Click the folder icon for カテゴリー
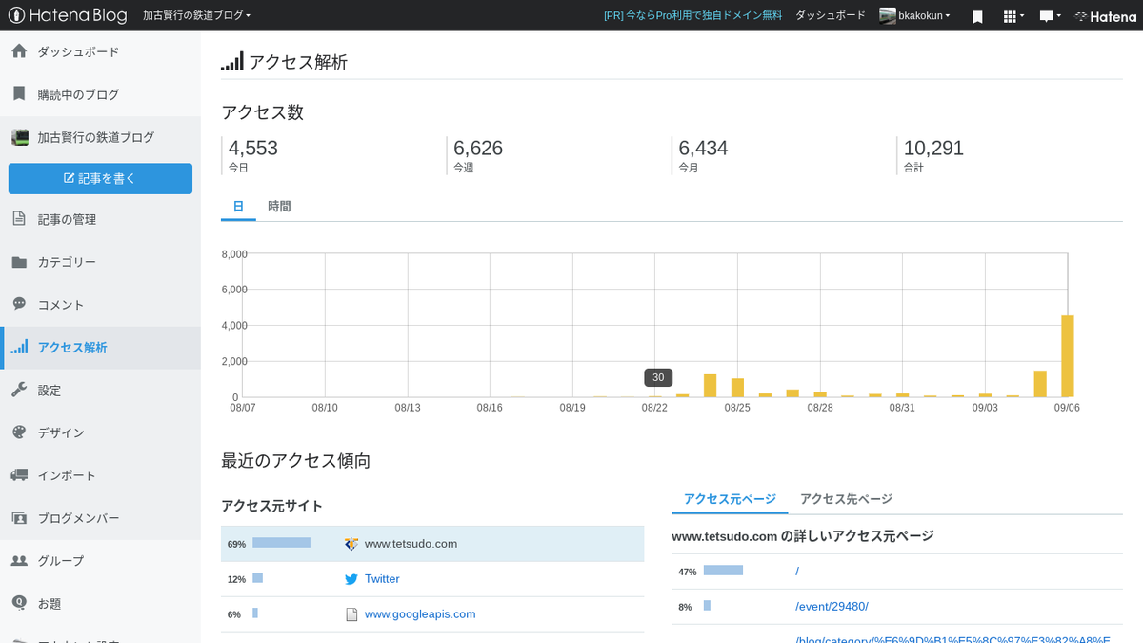1143x643 pixels. 19,262
